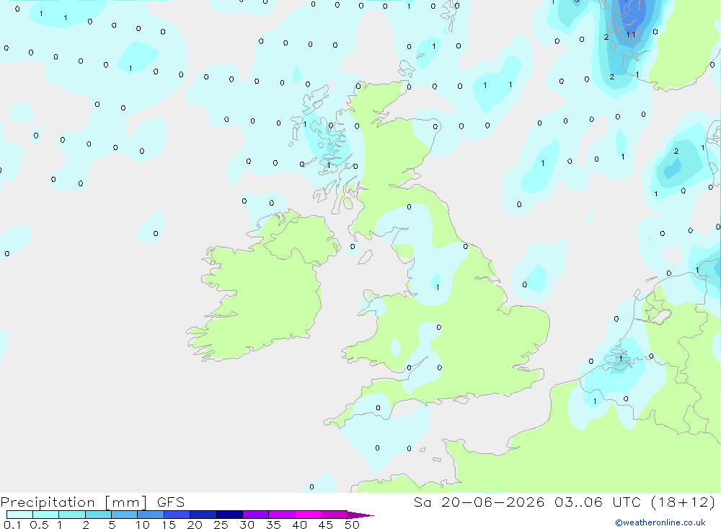Pick the 1 to 2 mm legend swatch
Image resolution: width=721 pixels, height=529 pixels.
(x=72, y=515)
